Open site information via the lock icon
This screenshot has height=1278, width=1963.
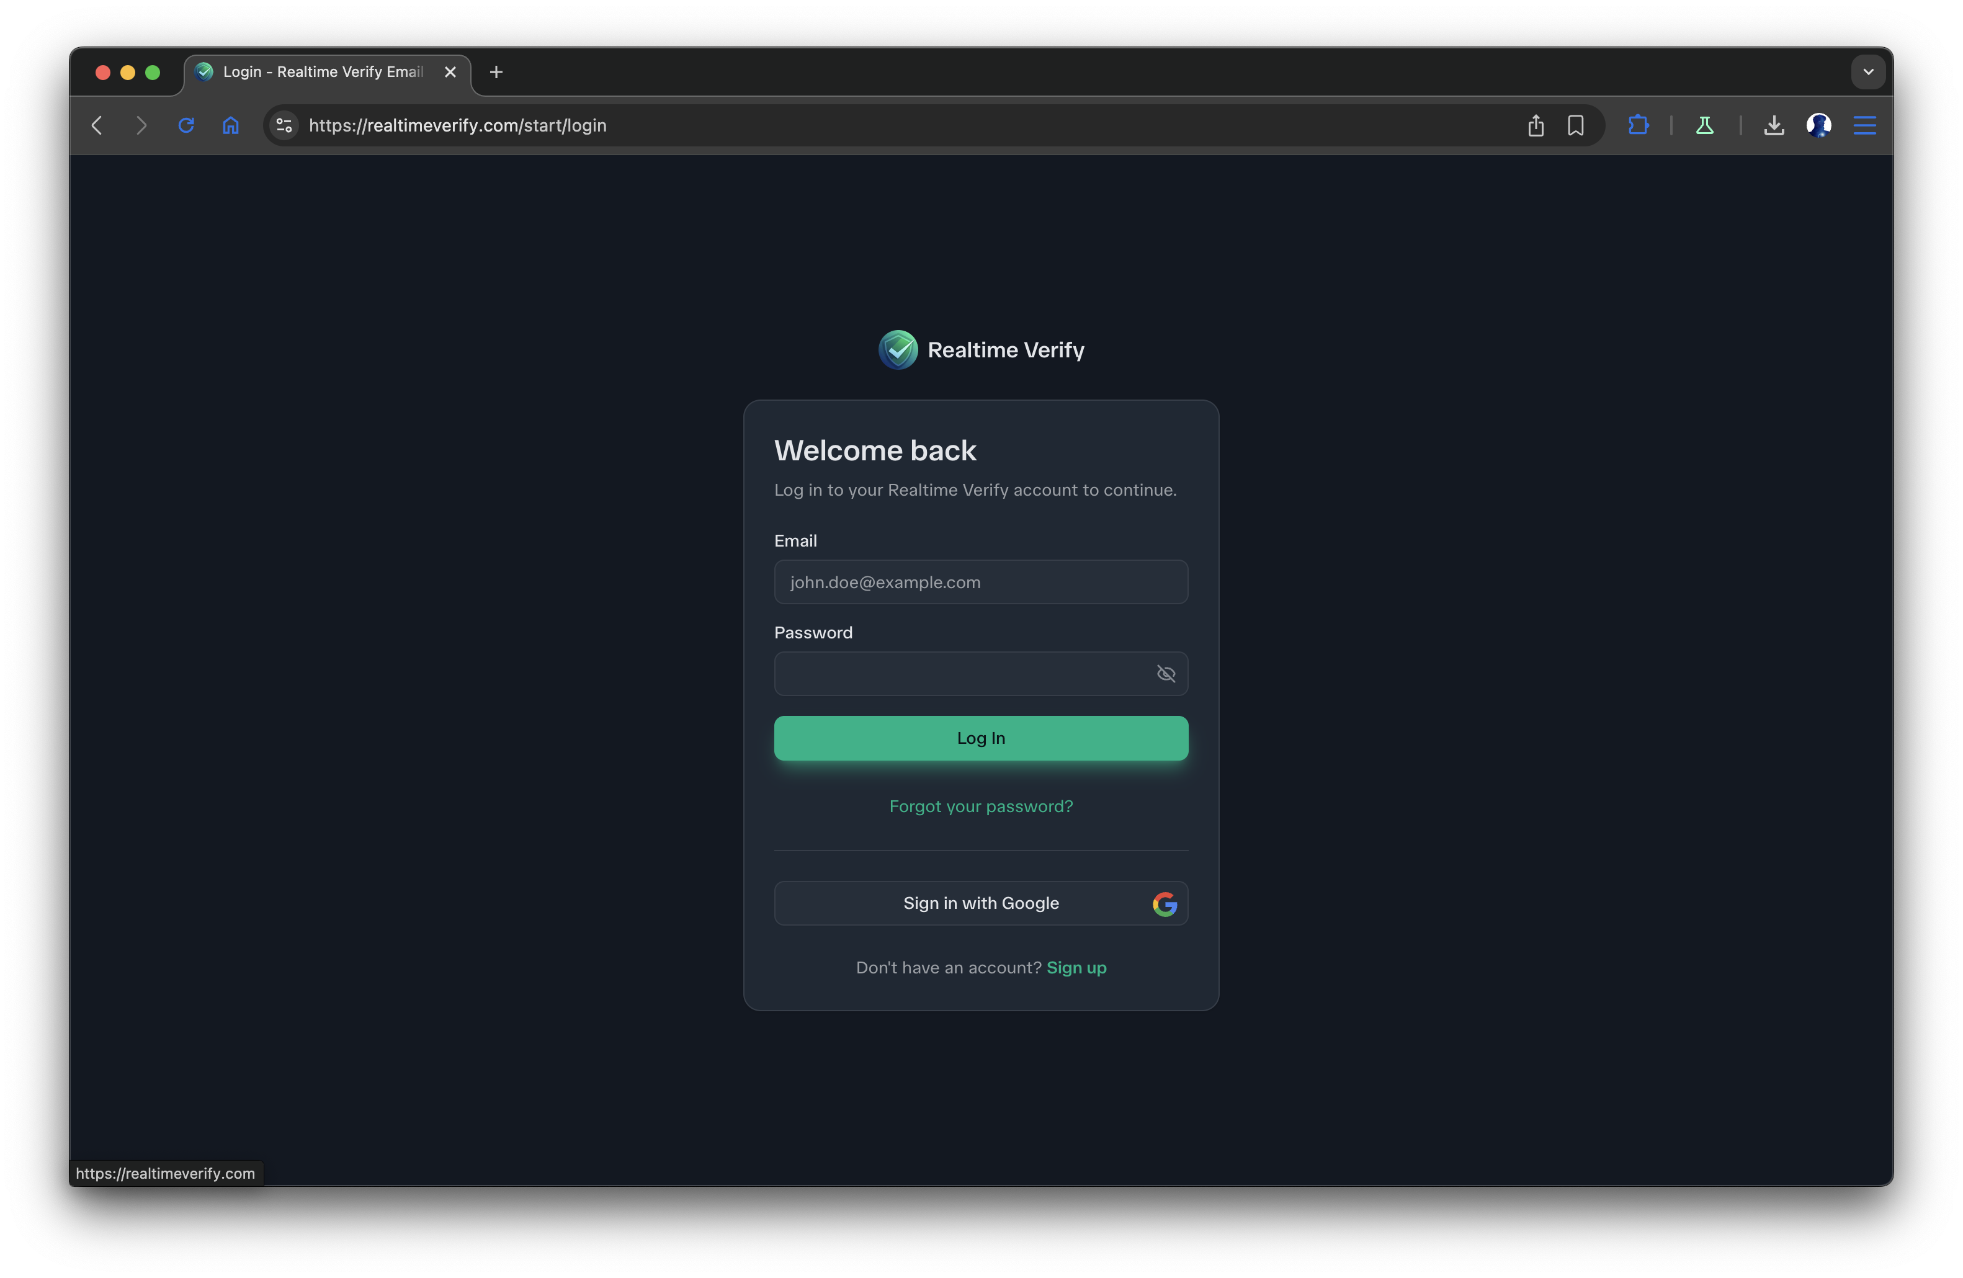(x=284, y=125)
